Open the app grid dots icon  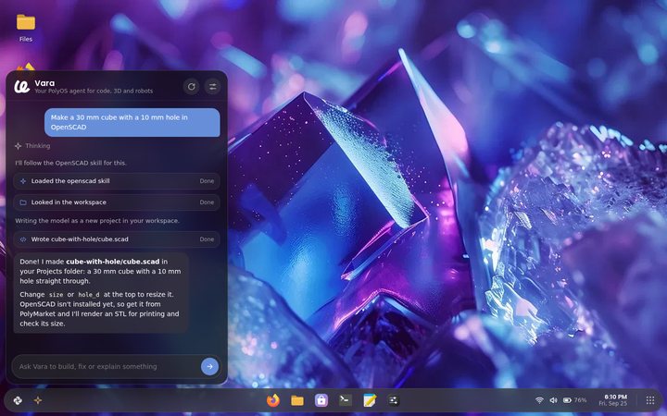tap(650, 400)
